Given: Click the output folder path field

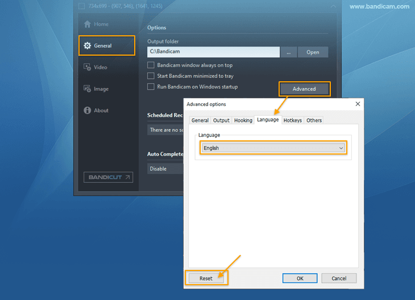Looking at the screenshot, I should (214, 52).
